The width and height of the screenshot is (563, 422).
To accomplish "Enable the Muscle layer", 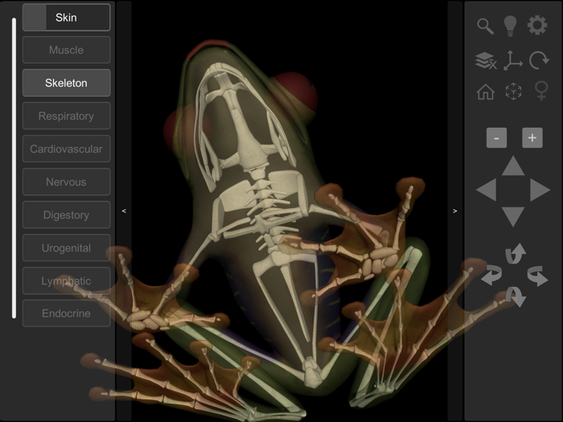I will pos(67,50).
